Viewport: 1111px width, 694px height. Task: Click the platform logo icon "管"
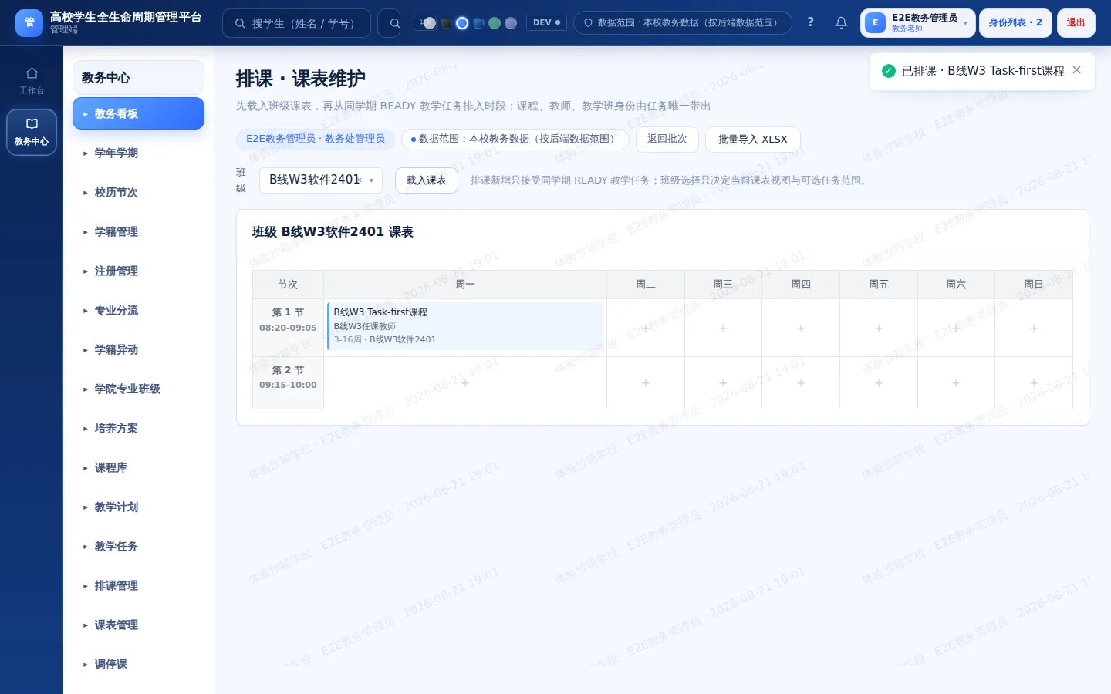(29, 23)
